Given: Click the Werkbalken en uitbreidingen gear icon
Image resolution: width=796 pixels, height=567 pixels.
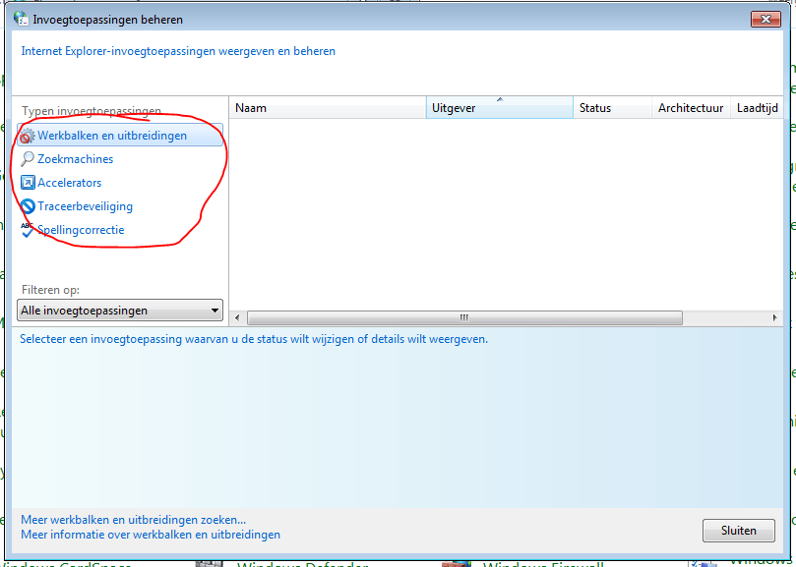Looking at the screenshot, I should (x=28, y=136).
